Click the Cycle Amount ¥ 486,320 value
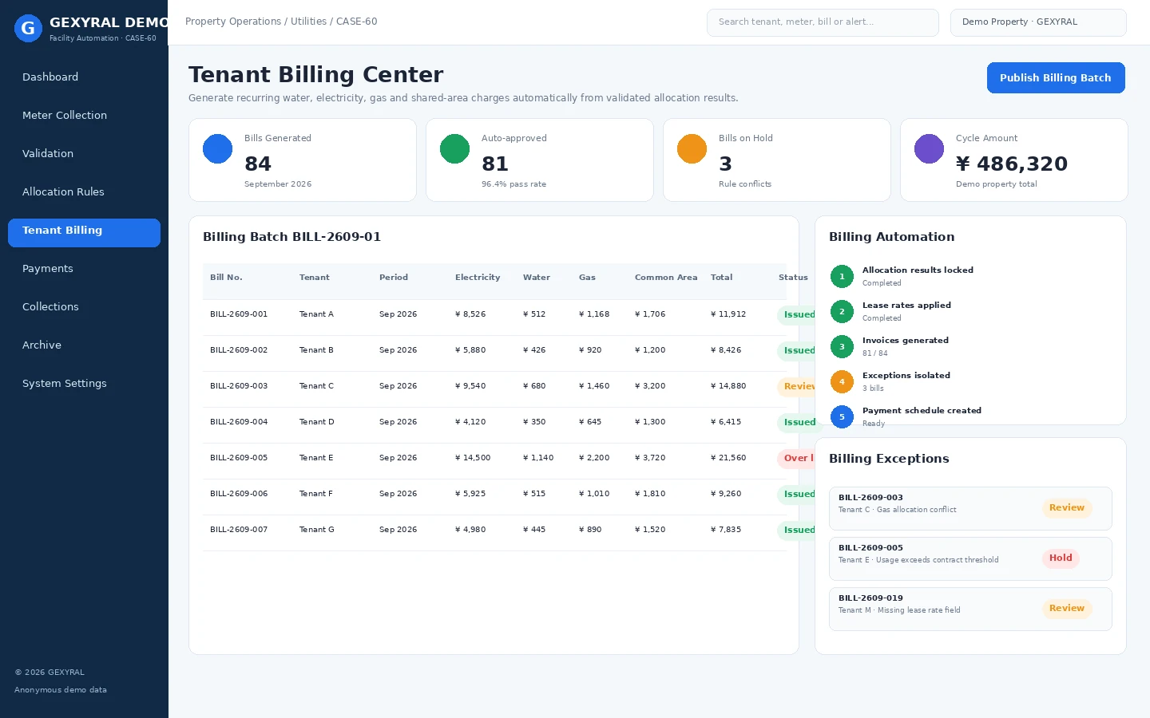The image size is (1150, 718). click(x=1012, y=164)
